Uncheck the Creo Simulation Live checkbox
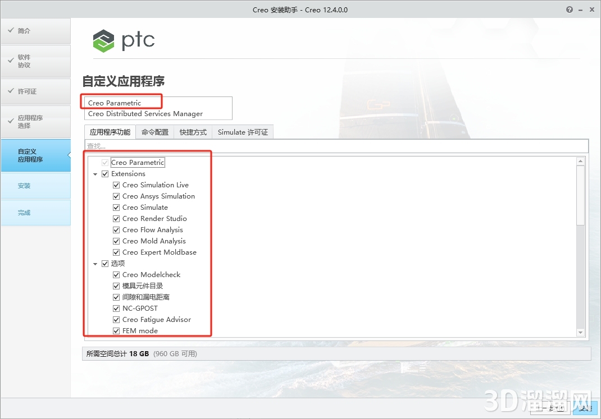The image size is (601, 419). [x=116, y=185]
